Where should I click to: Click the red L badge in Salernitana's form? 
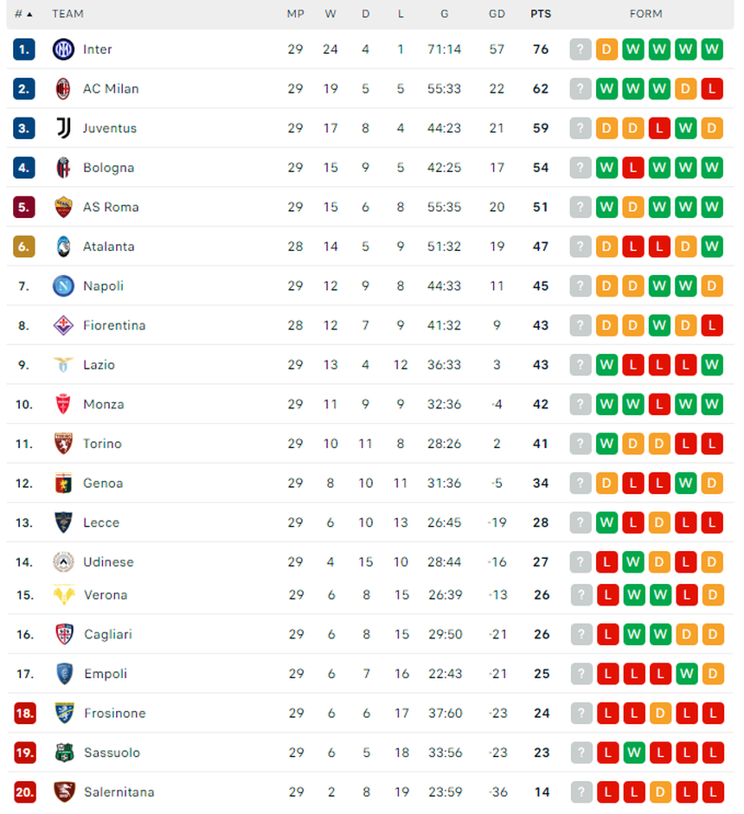pyautogui.click(x=607, y=792)
